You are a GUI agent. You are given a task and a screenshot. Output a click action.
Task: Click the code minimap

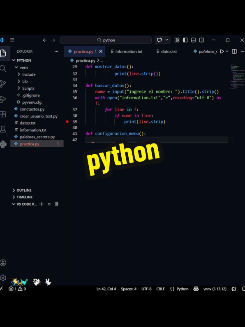coord(237,76)
